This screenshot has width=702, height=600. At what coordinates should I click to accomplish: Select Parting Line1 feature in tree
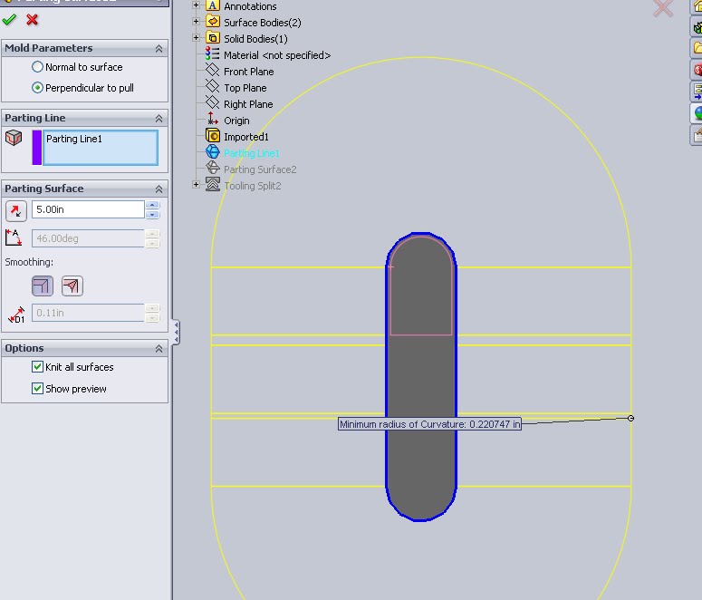click(252, 153)
